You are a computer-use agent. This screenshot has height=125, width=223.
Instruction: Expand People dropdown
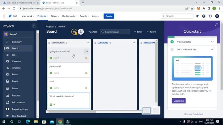(x=84, y=16)
